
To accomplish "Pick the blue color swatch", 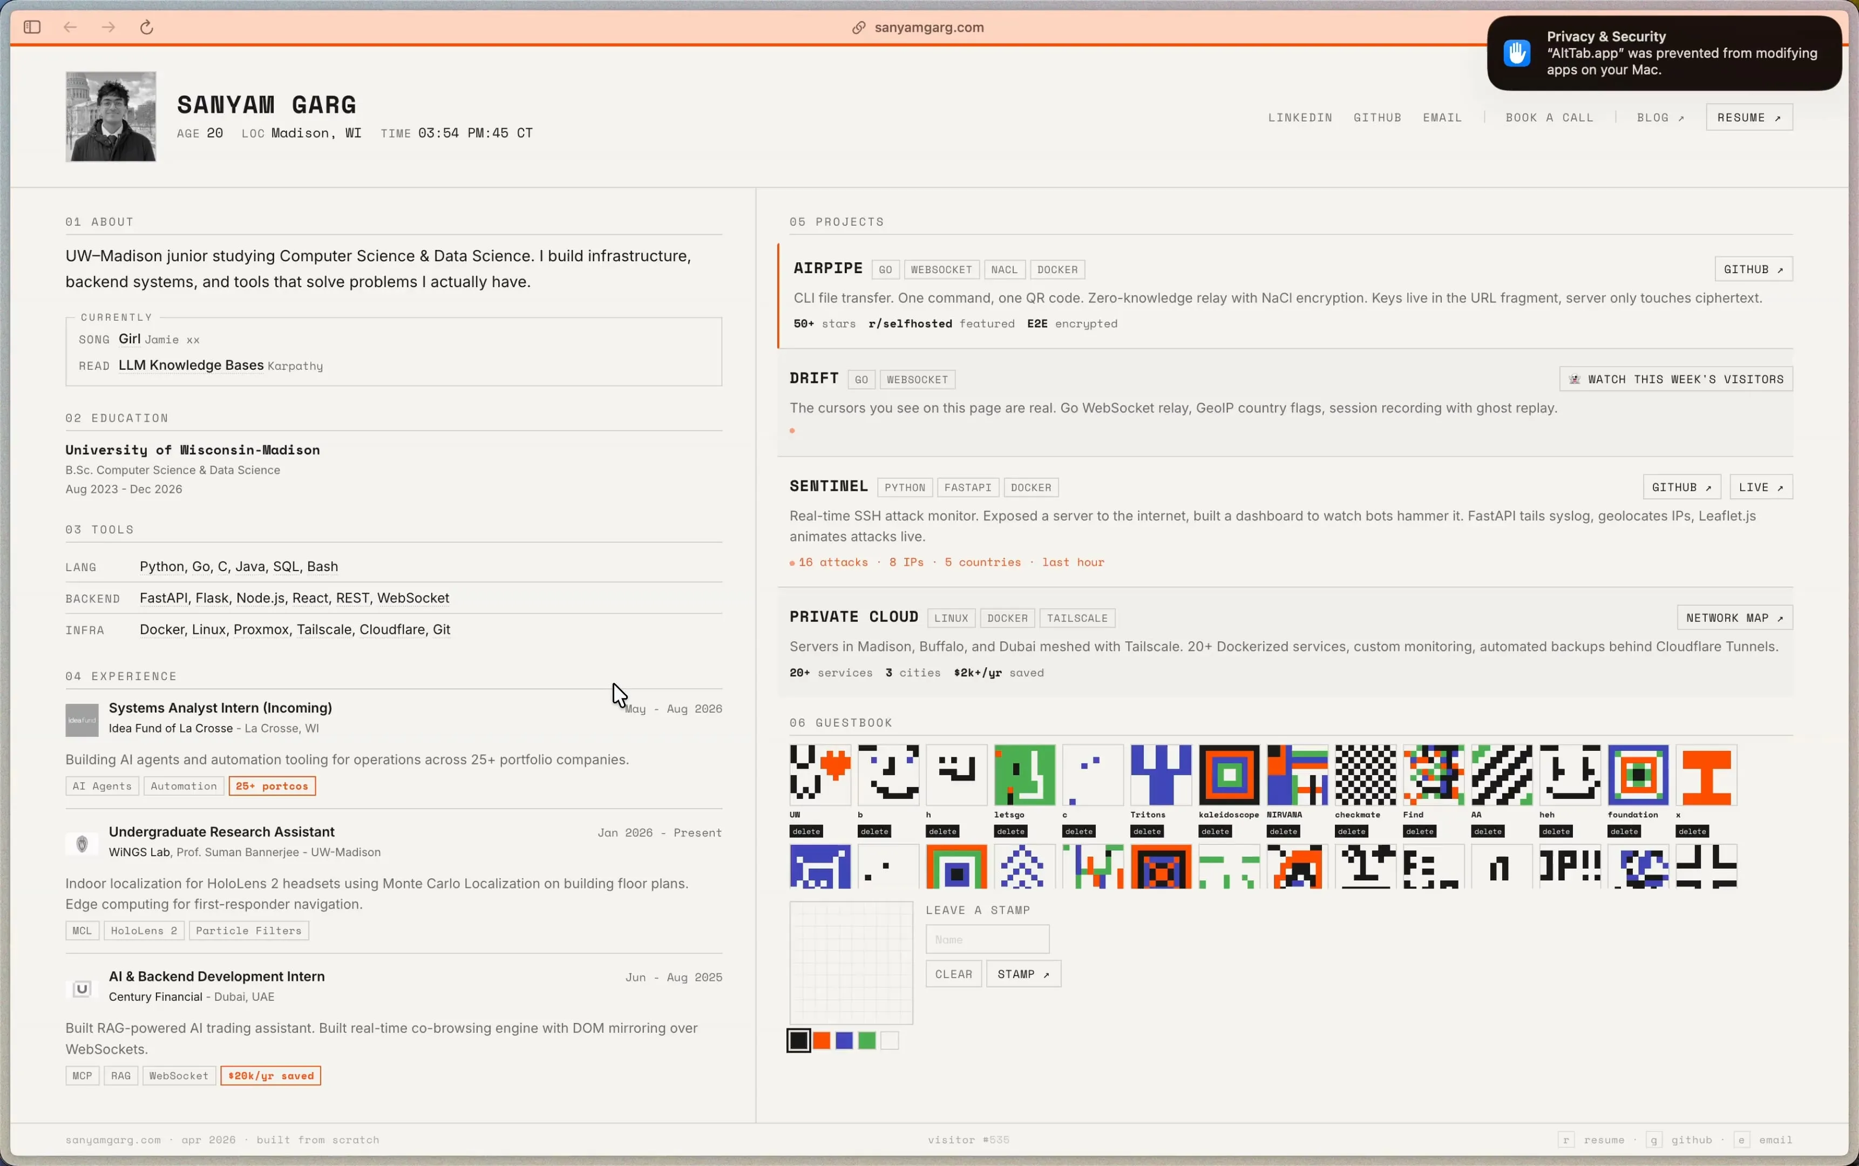I will click(x=844, y=1040).
